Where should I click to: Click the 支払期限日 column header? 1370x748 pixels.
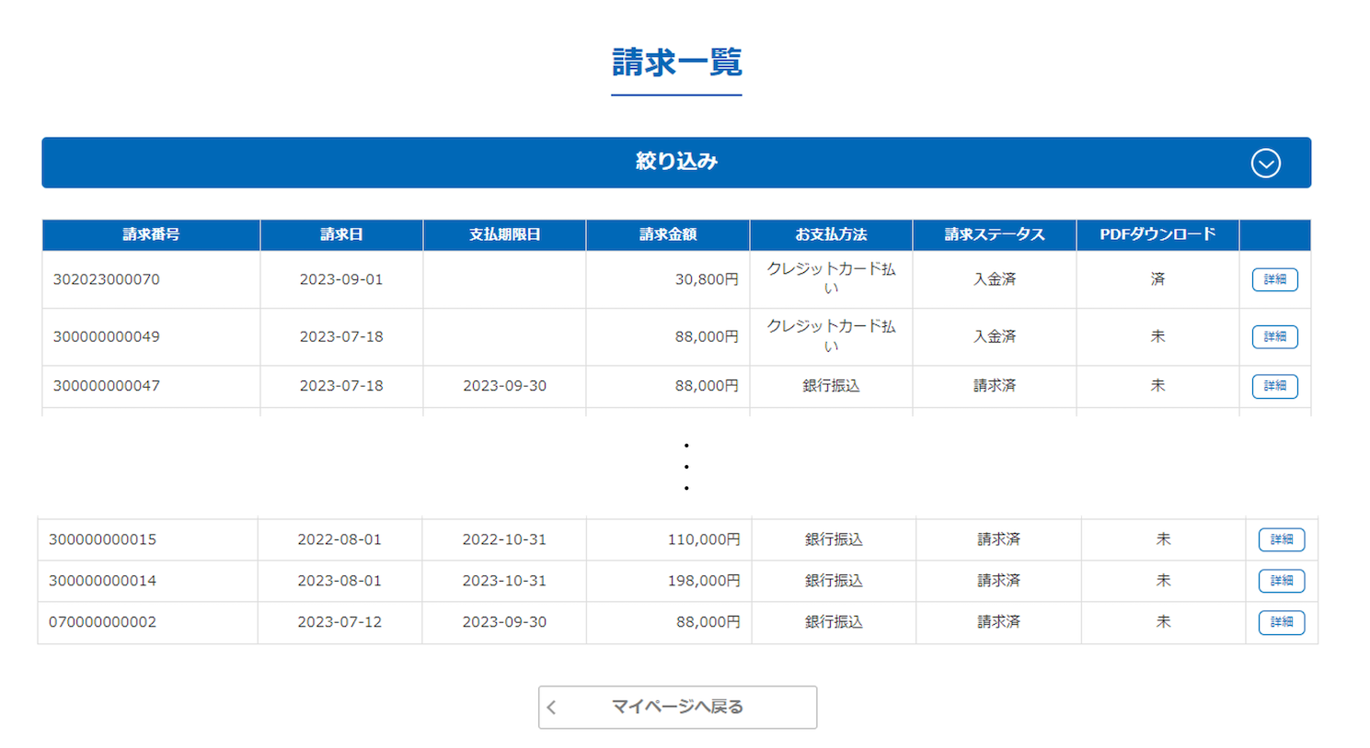(x=504, y=234)
